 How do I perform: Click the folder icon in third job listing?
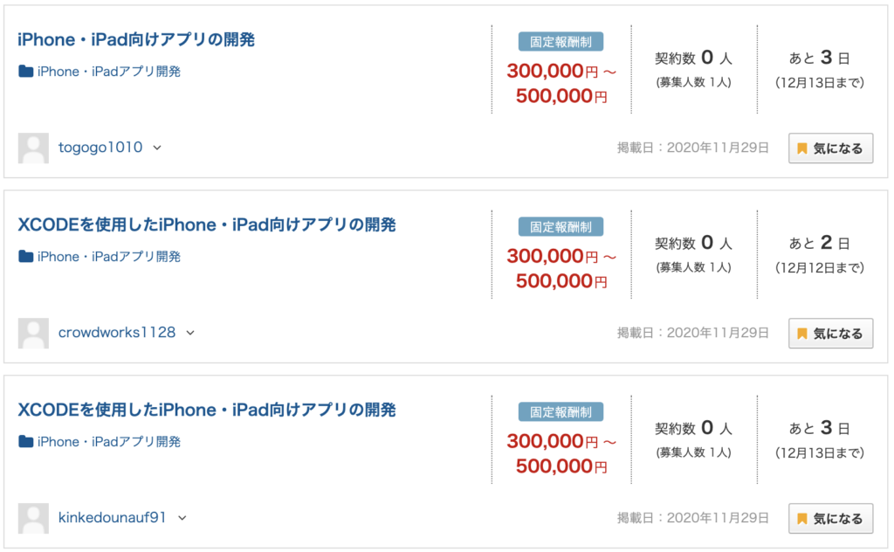click(x=26, y=442)
